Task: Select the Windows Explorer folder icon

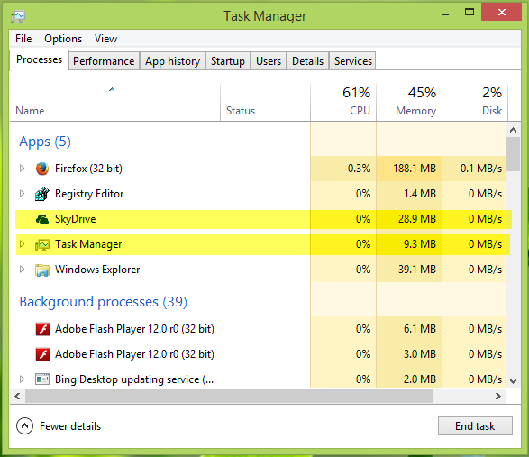Action: click(x=42, y=270)
